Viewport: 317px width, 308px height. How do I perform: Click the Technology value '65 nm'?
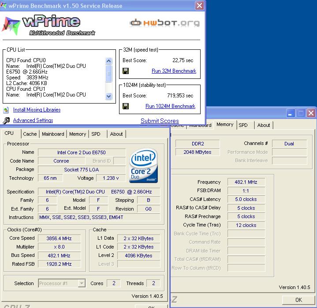(50, 178)
